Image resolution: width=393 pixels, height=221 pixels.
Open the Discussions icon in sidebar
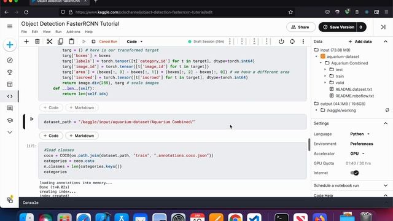point(10,108)
